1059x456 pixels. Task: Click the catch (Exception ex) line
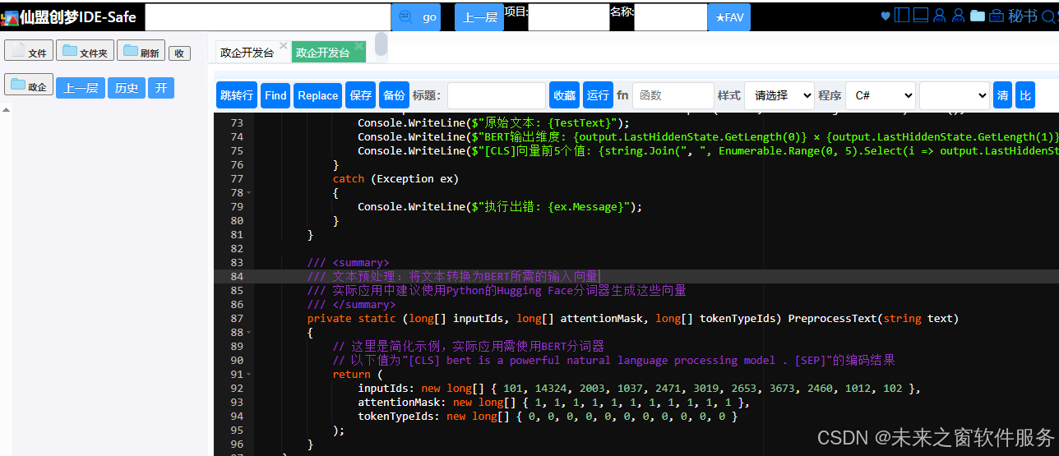[395, 178]
